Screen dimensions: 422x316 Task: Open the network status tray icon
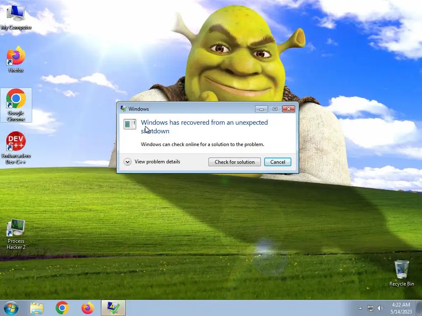pos(370,308)
